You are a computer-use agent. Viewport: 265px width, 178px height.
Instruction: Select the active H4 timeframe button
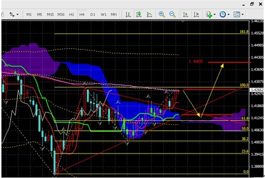tap(82, 15)
